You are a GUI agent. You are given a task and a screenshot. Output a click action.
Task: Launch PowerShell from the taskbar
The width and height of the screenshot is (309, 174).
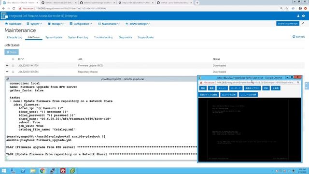point(23,171)
